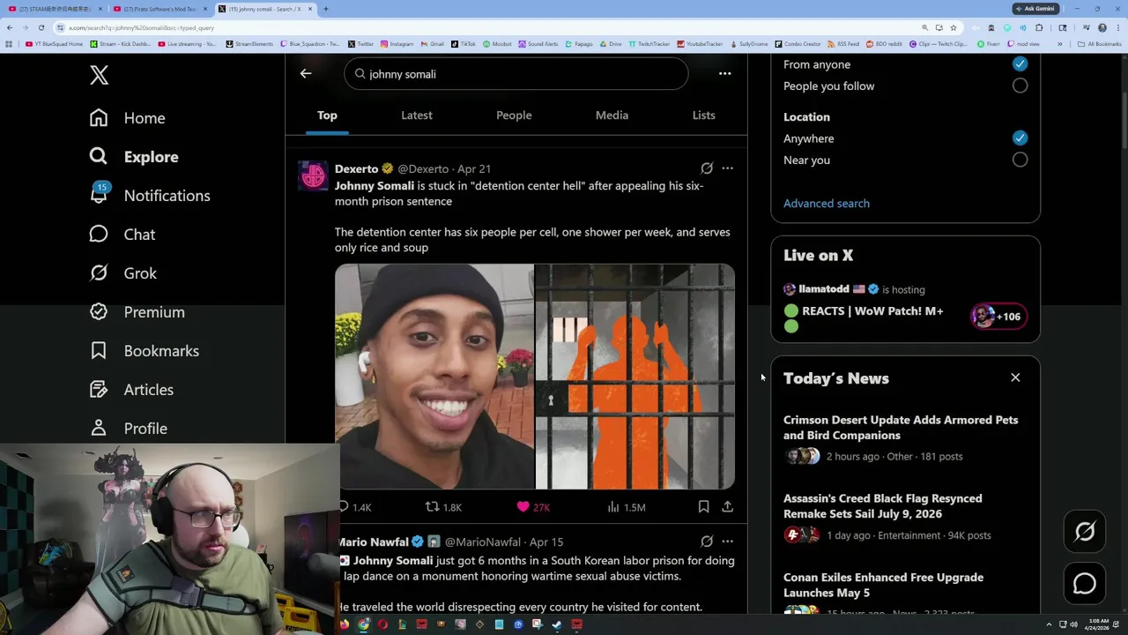Open the Advanced search link

(827, 204)
